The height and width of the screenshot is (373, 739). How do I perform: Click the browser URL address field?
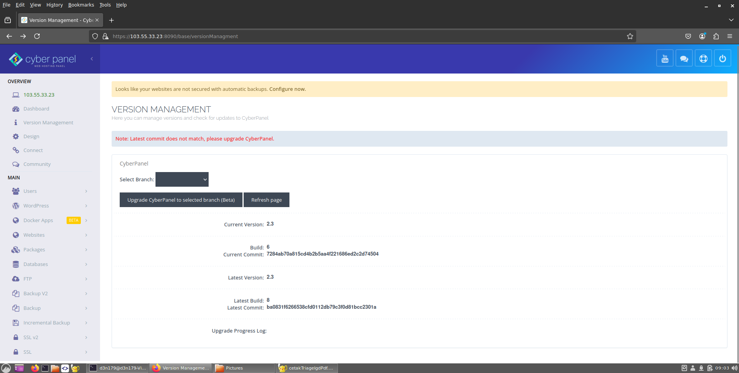coord(346,36)
